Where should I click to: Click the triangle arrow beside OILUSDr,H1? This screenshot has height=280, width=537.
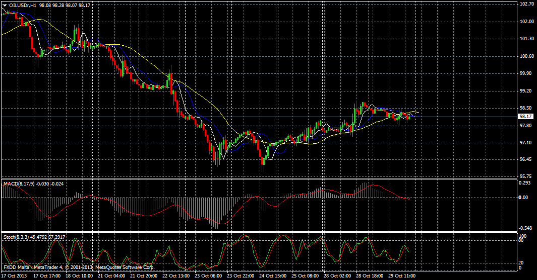[5, 5]
